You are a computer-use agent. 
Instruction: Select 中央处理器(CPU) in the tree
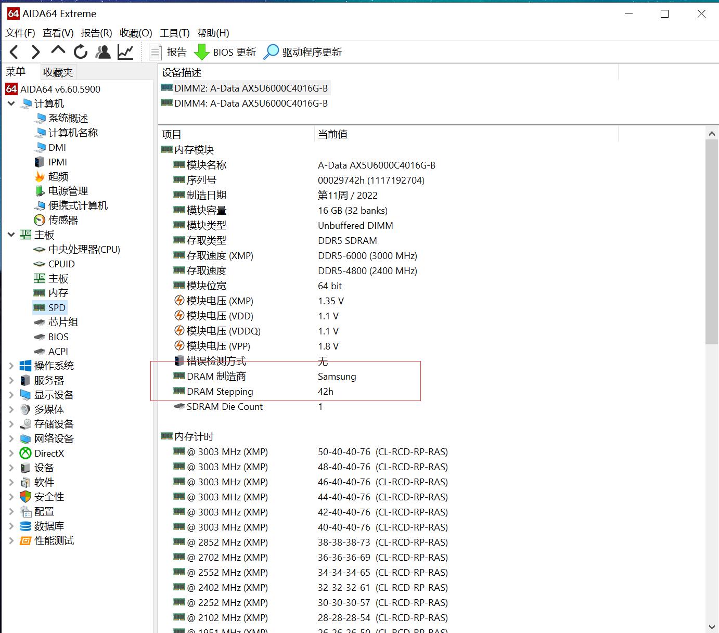(84, 249)
